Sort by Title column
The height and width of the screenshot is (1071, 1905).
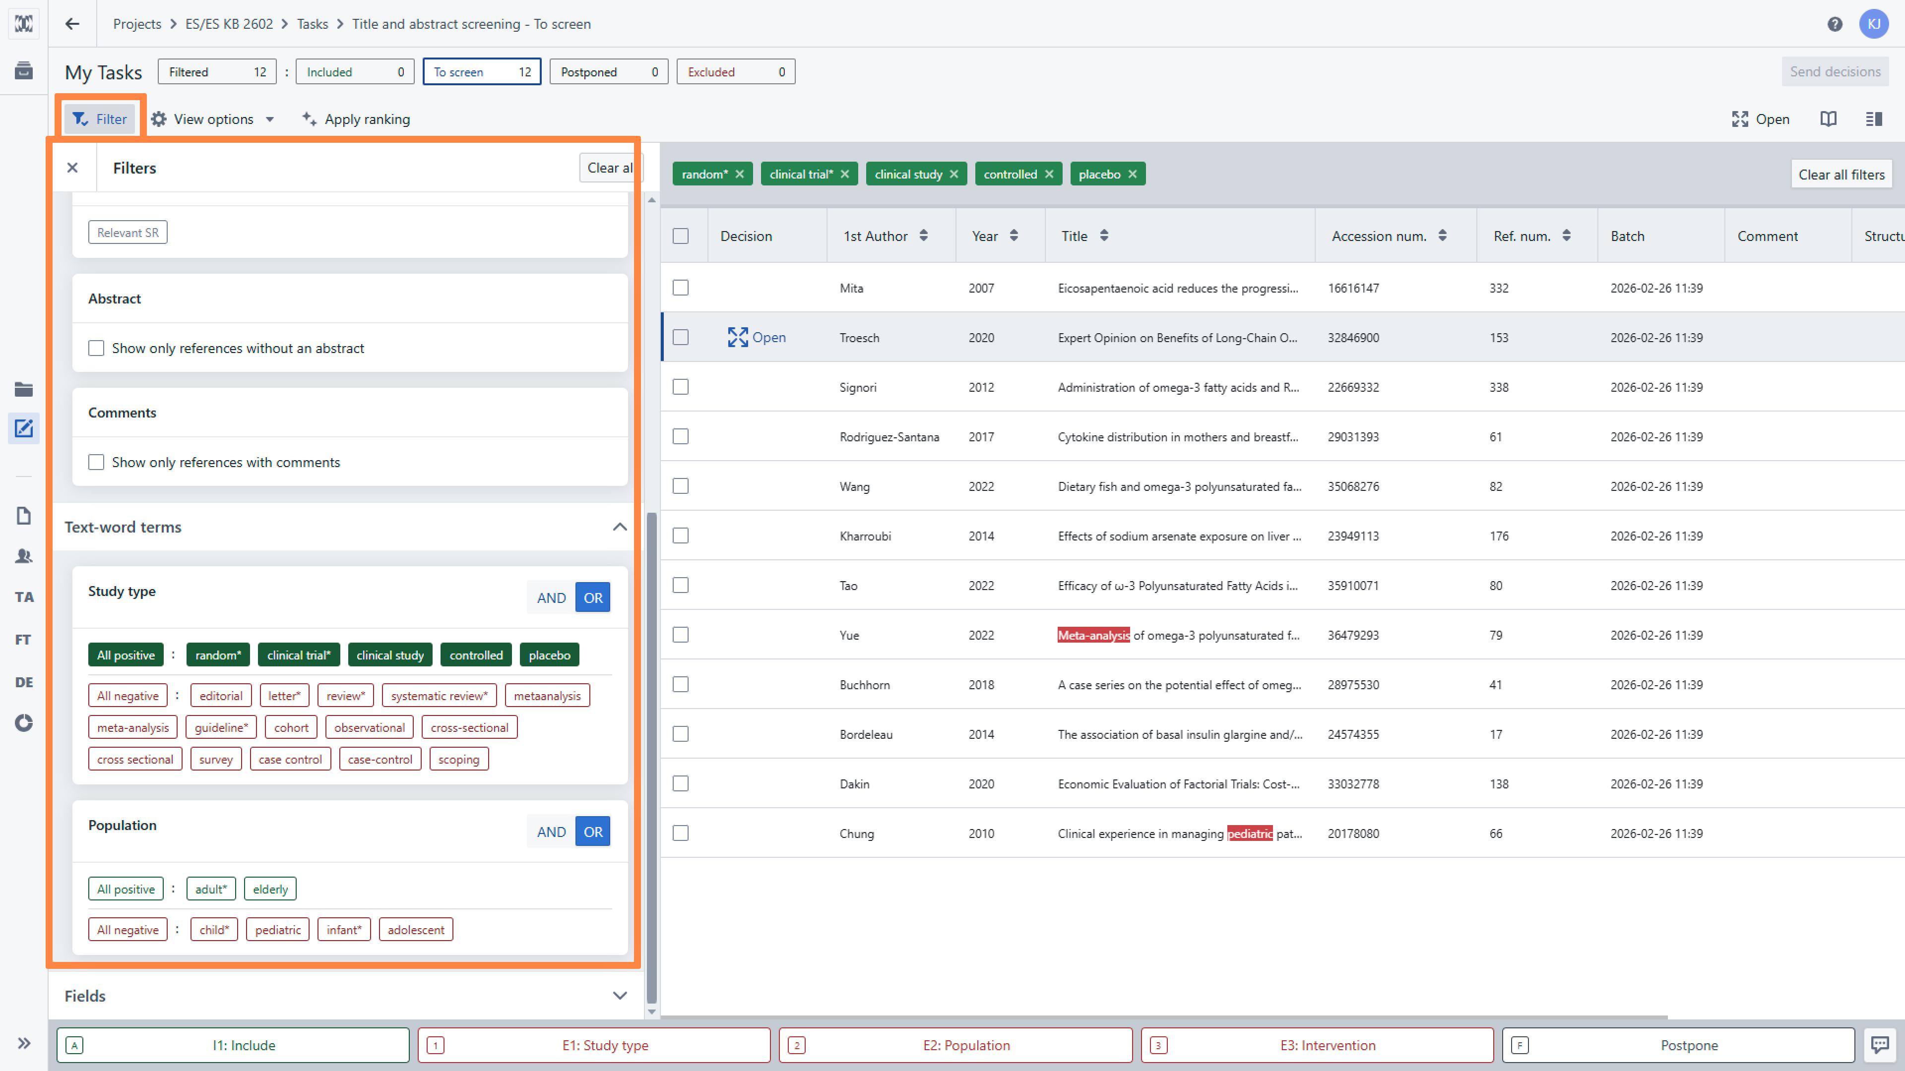click(1104, 236)
